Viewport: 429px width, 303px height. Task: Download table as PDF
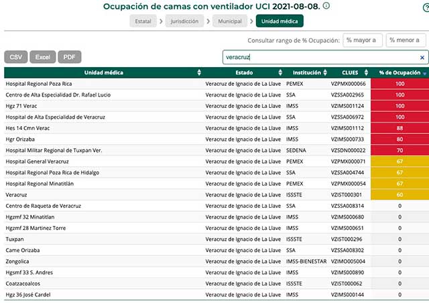tap(70, 57)
